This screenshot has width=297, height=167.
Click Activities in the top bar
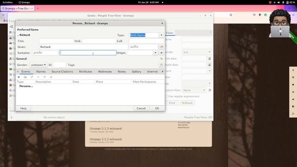(x=7, y=2)
